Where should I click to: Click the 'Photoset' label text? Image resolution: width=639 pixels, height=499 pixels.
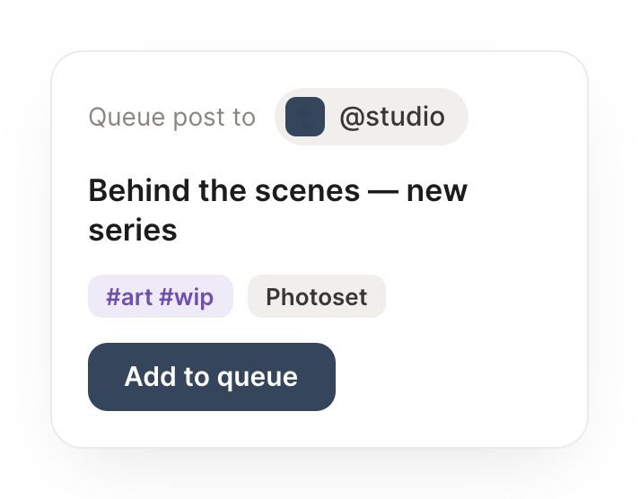(317, 297)
